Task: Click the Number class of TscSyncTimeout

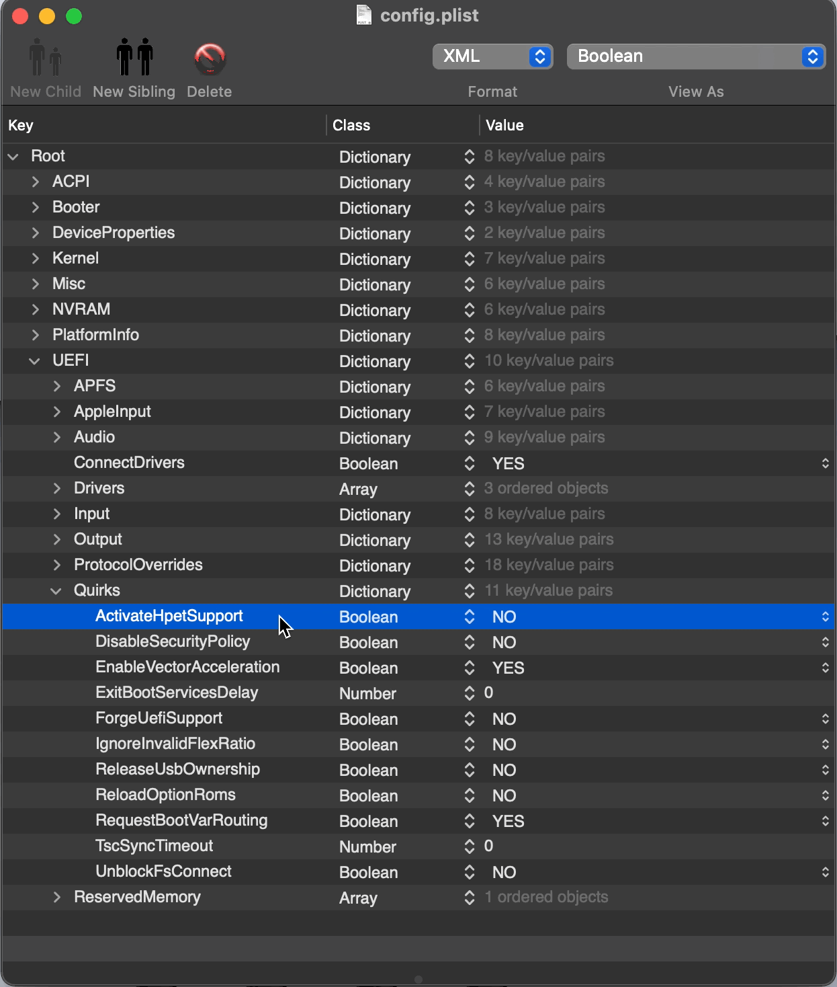Action: click(367, 847)
